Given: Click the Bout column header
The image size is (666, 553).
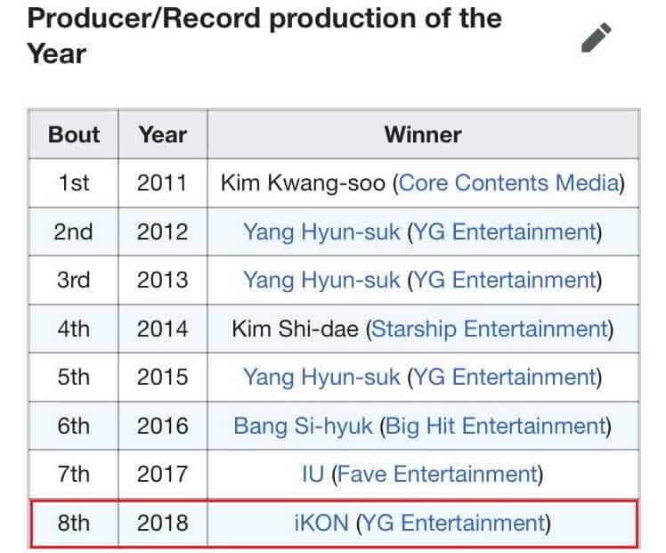Looking at the screenshot, I should (74, 134).
